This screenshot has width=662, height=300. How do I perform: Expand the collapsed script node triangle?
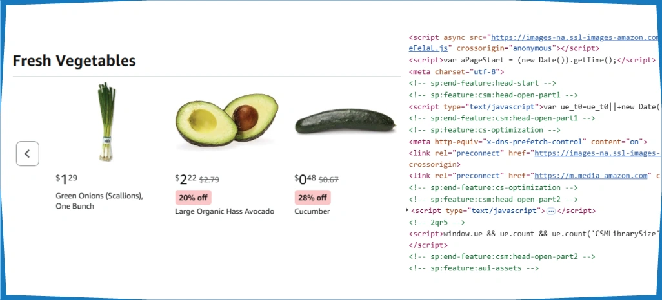[x=407, y=211]
